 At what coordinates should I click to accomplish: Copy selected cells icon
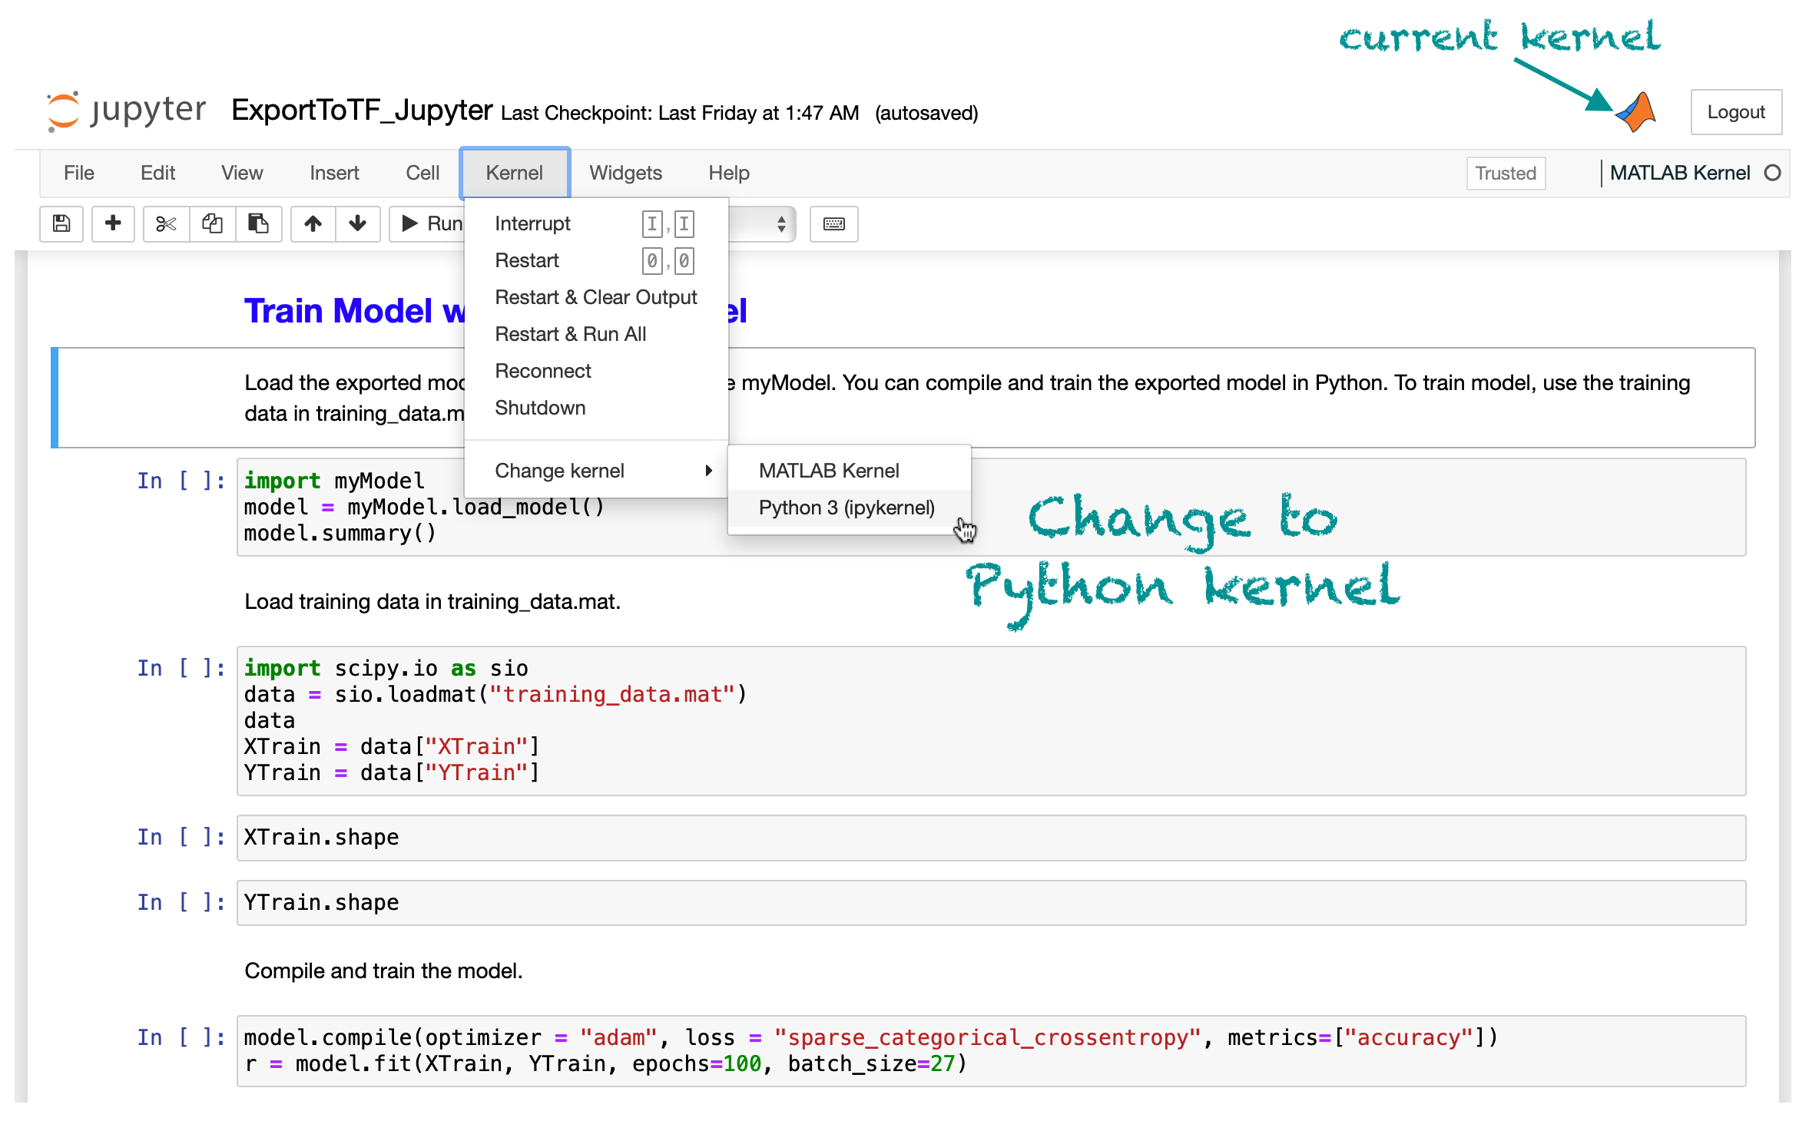[x=212, y=223]
